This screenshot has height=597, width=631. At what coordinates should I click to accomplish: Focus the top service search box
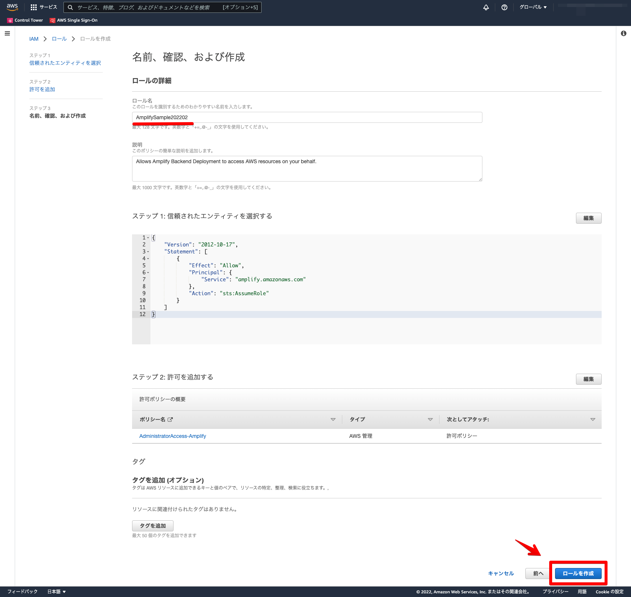pos(163,7)
